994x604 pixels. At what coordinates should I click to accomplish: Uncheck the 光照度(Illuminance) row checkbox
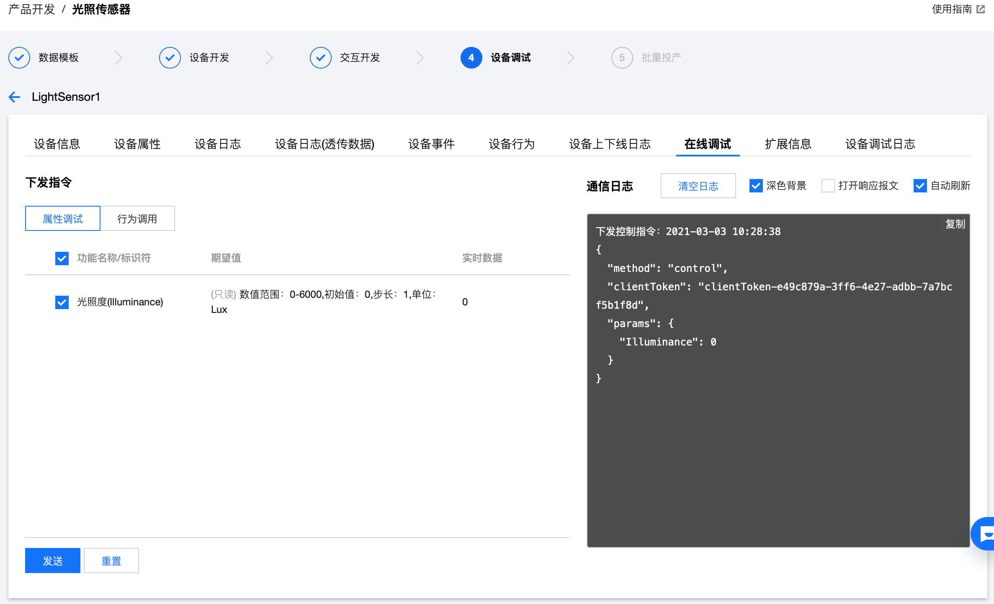click(62, 302)
